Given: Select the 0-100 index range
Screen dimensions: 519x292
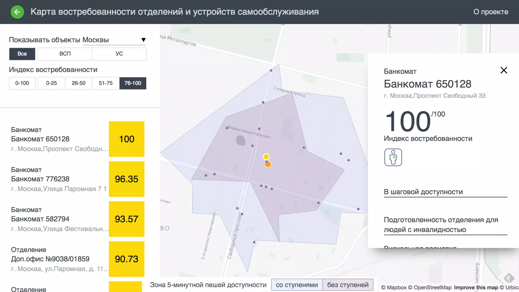Looking at the screenshot, I should (x=22, y=83).
